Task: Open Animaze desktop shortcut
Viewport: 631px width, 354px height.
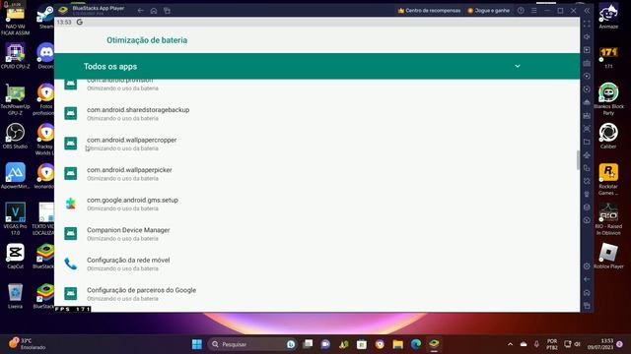Action: [608, 16]
